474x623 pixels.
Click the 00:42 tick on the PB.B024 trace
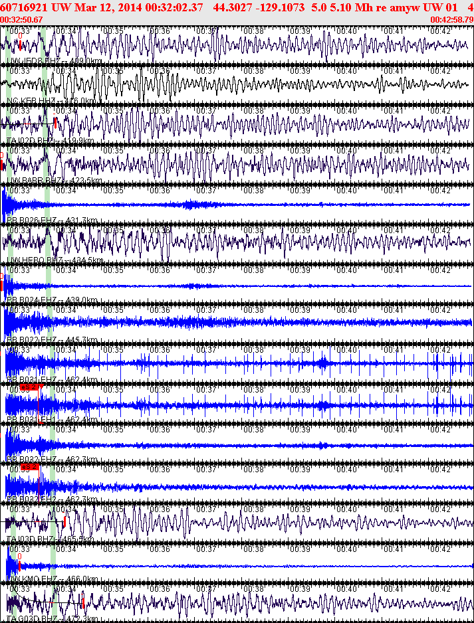click(440, 270)
